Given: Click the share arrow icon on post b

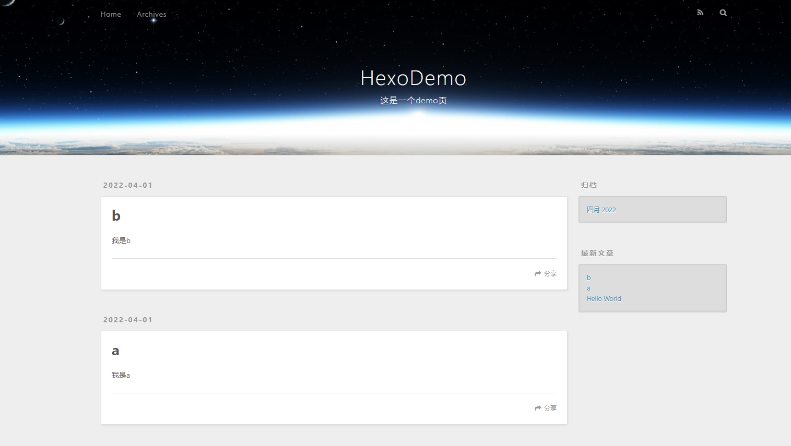Looking at the screenshot, I should click(x=537, y=273).
